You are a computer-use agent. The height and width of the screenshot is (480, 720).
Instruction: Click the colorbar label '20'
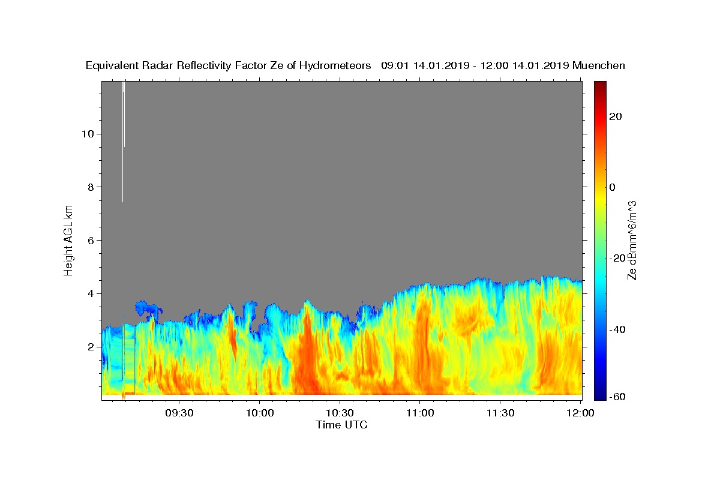pos(615,116)
